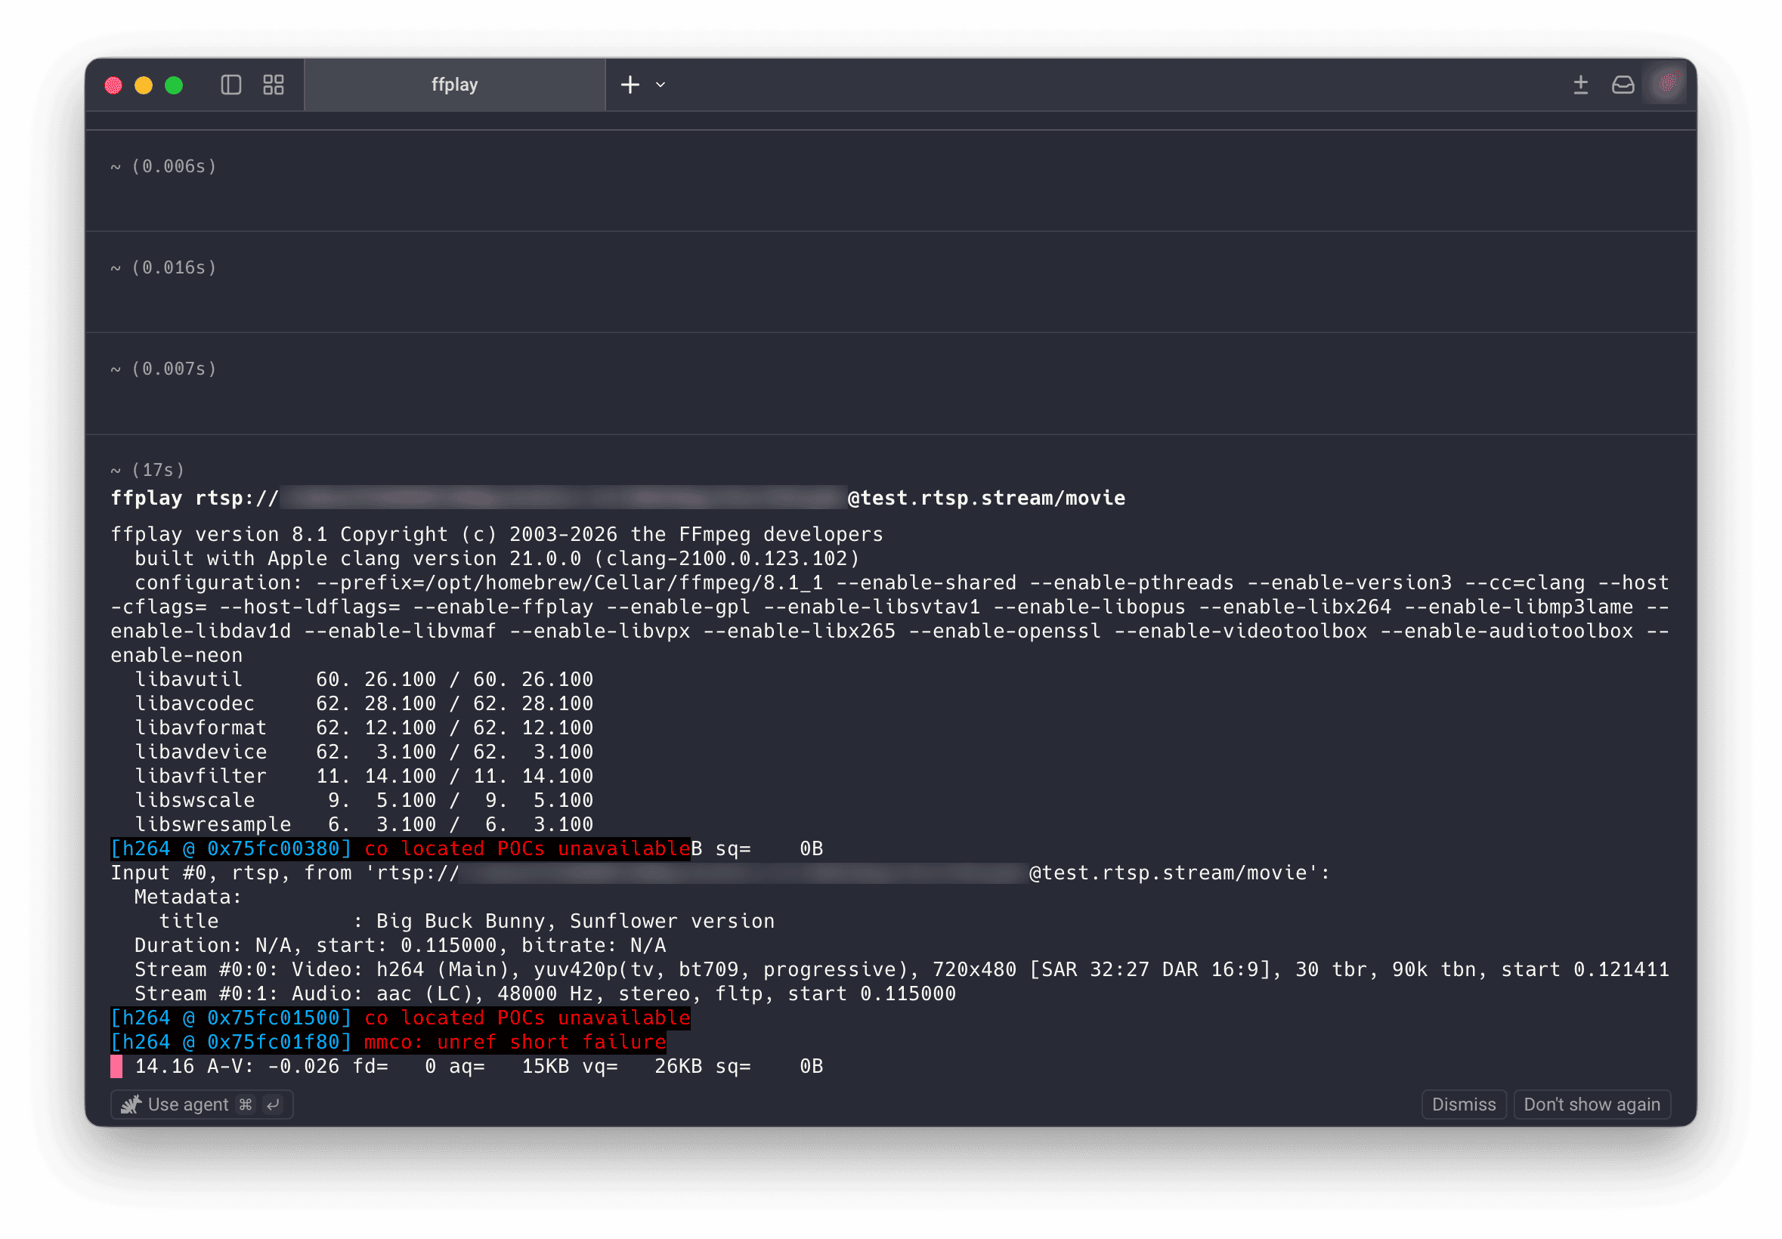The image size is (1782, 1239).
Task: Select the ~ (0.016s) command block
Action: coord(890,282)
